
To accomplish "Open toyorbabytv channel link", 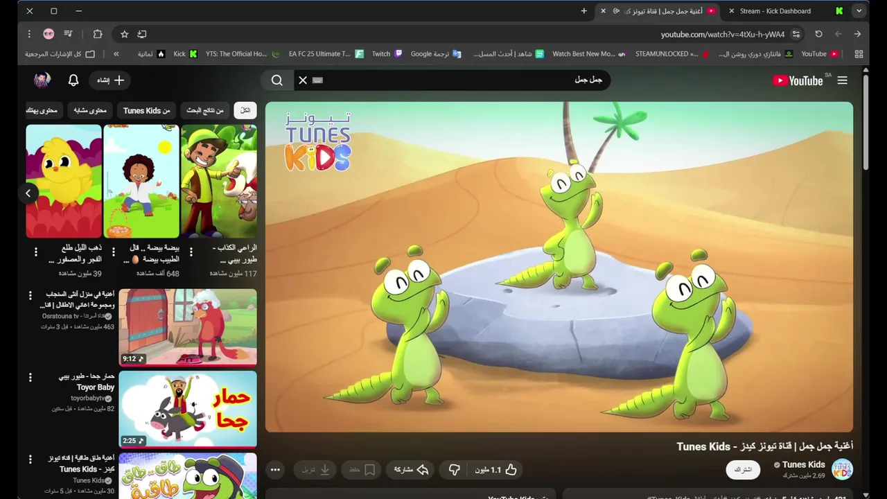I will [x=91, y=399].
